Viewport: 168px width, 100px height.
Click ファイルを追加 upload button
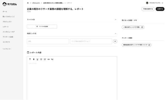42,27
